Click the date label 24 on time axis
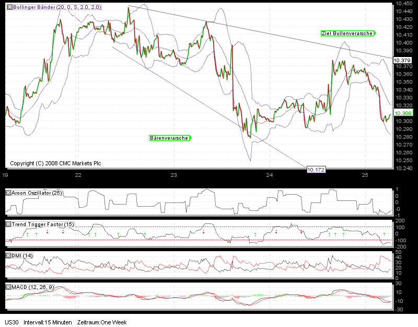The image size is (418, 327). pyautogui.click(x=269, y=175)
